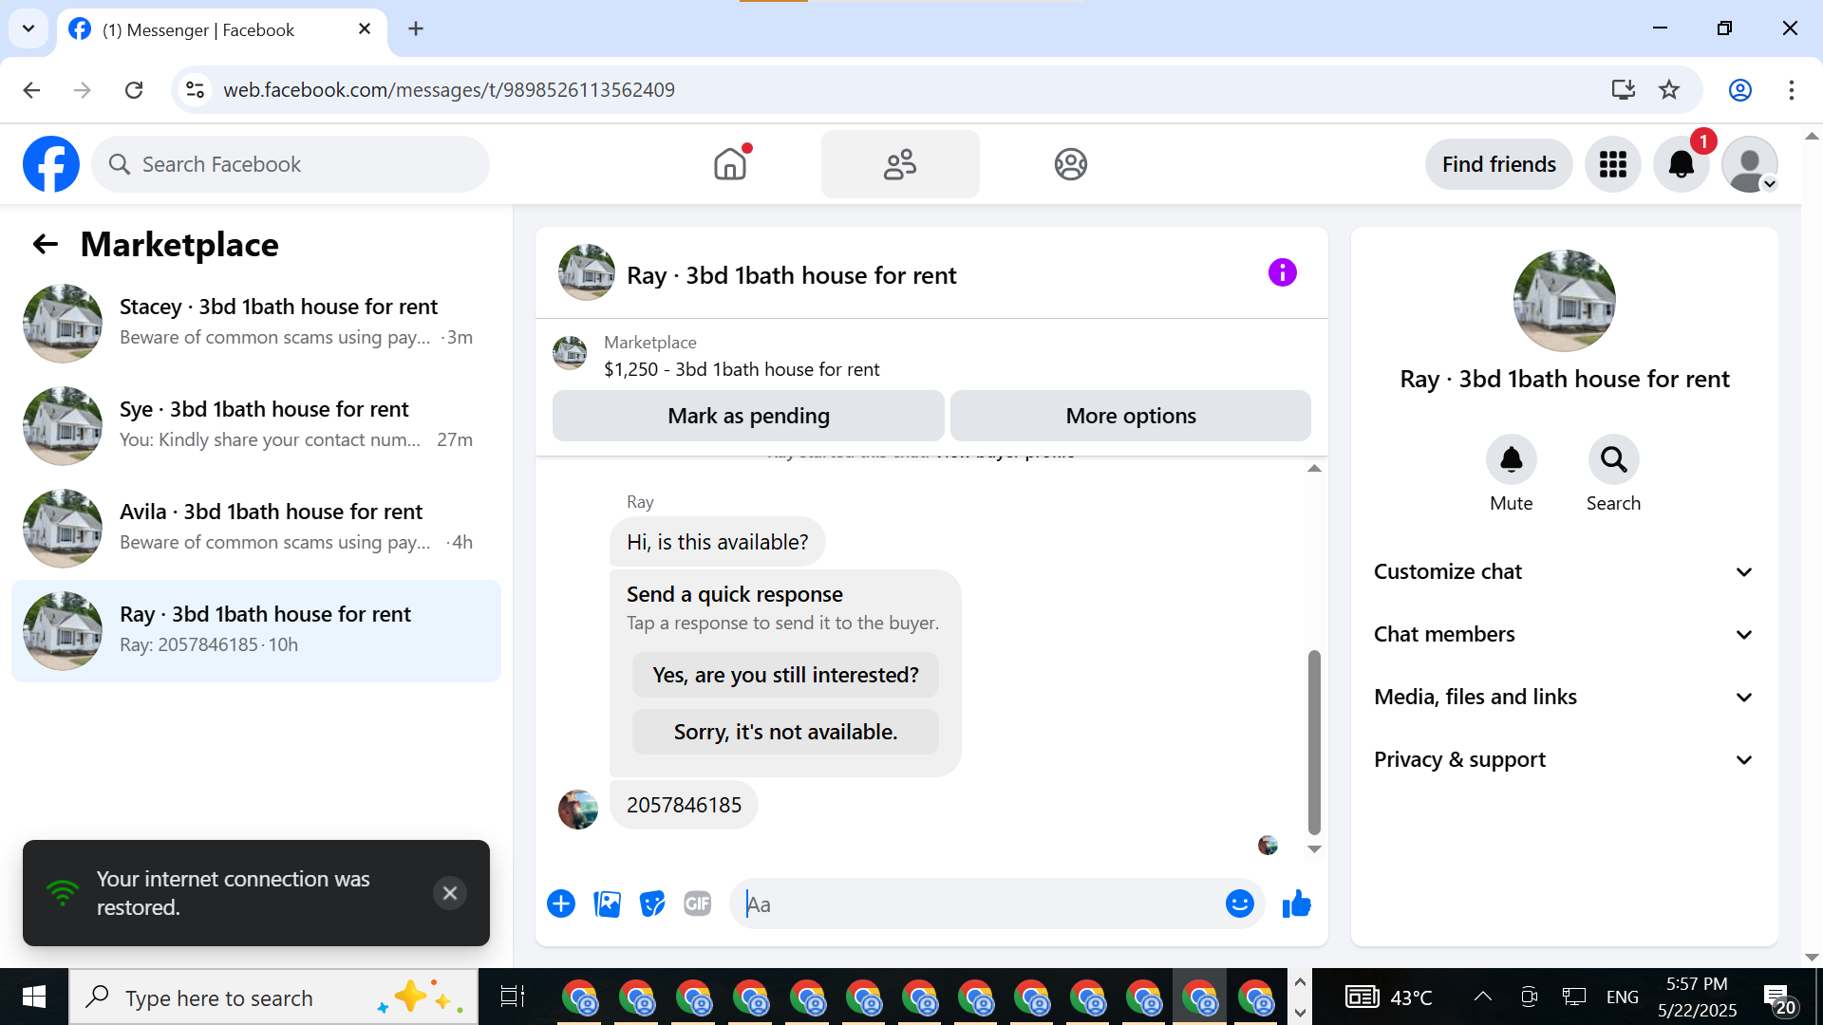Click the message input field
Viewport: 1823px width, 1025px height.
tap(978, 904)
